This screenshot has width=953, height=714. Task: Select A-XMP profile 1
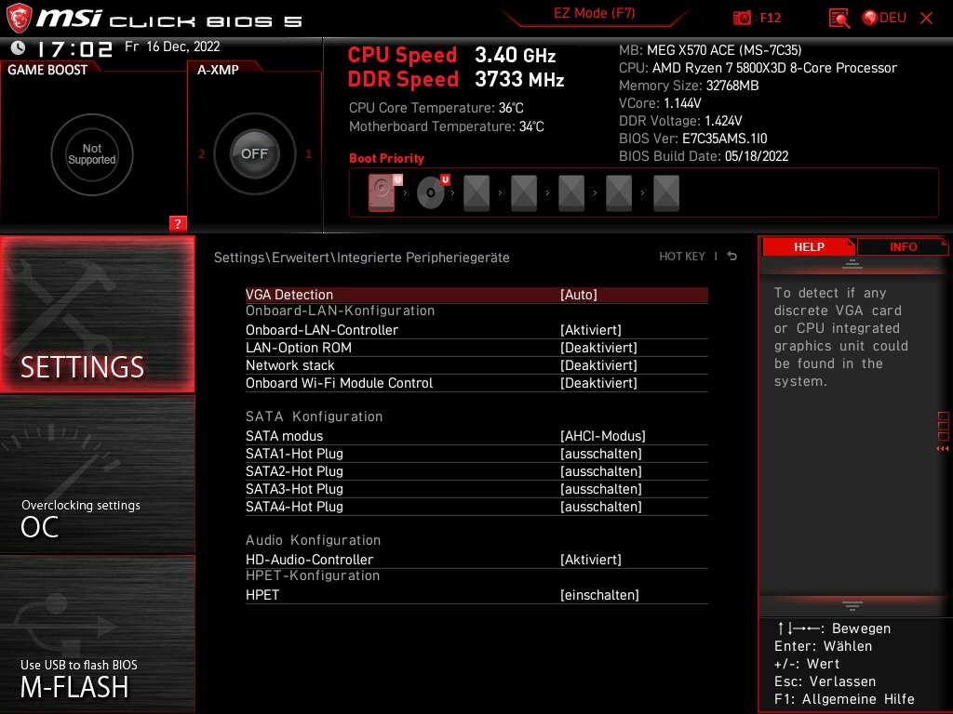coord(308,153)
